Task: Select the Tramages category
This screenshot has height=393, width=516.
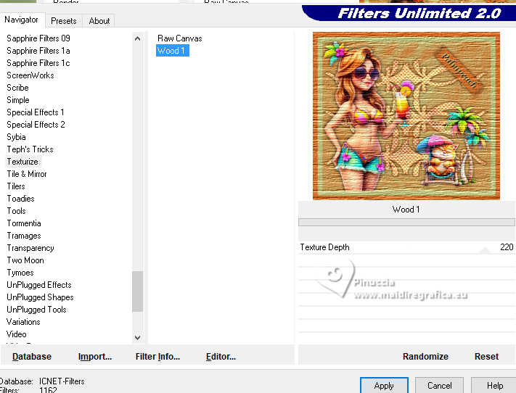Action: (x=24, y=236)
